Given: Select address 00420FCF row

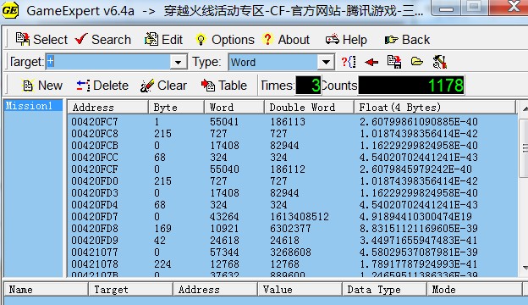Looking at the screenshot, I should point(292,169).
